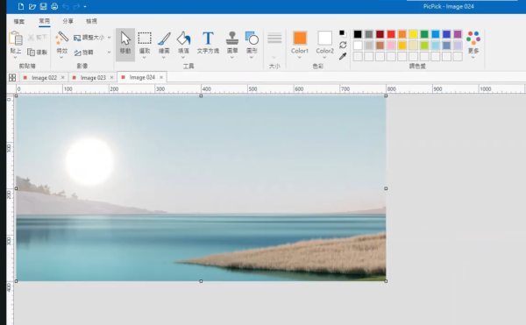This screenshot has width=526, height=325.
Task: Close the Image 024 tab
Action: (x=161, y=77)
